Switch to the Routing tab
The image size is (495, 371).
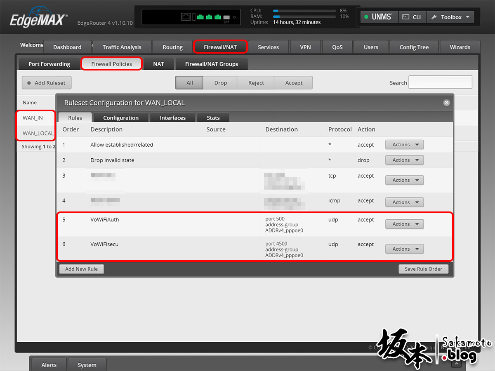pos(172,47)
